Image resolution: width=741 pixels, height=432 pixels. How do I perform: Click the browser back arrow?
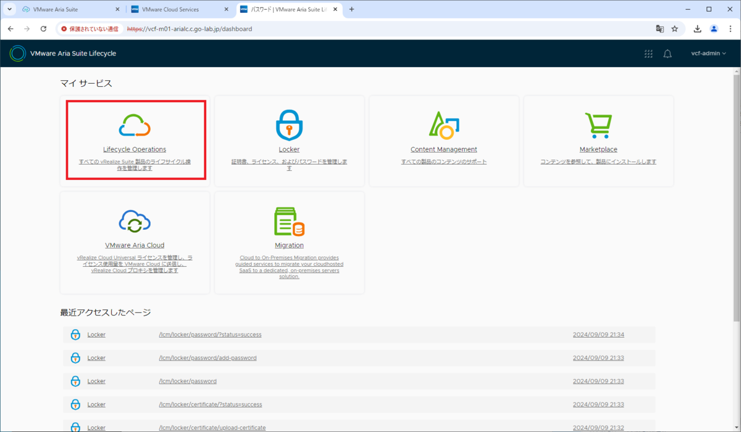click(10, 28)
